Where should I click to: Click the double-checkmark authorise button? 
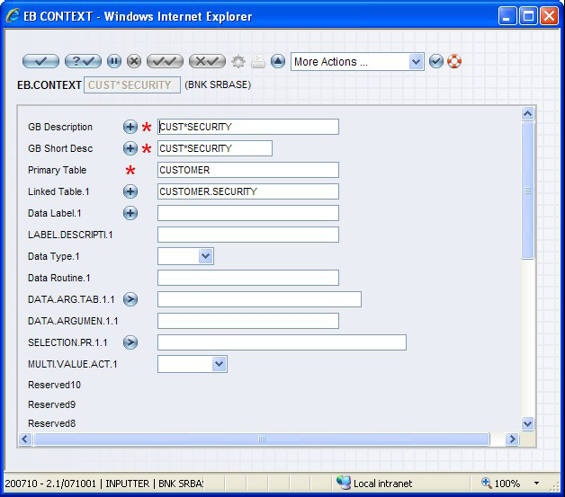click(x=166, y=61)
